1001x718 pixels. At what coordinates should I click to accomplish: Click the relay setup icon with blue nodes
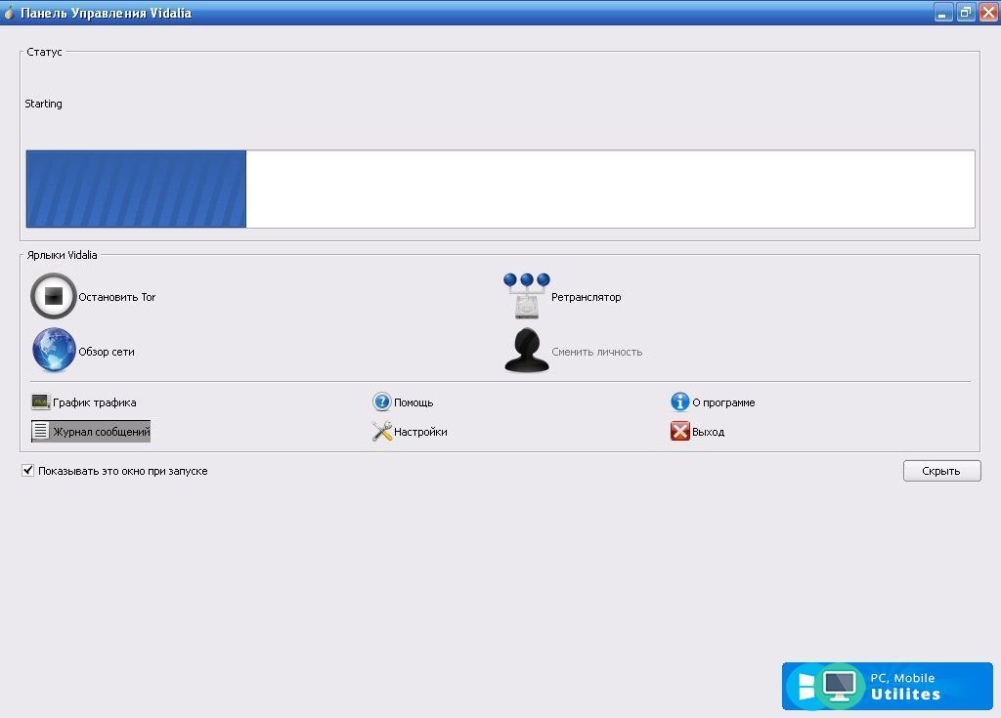click(x=526, y=295)
